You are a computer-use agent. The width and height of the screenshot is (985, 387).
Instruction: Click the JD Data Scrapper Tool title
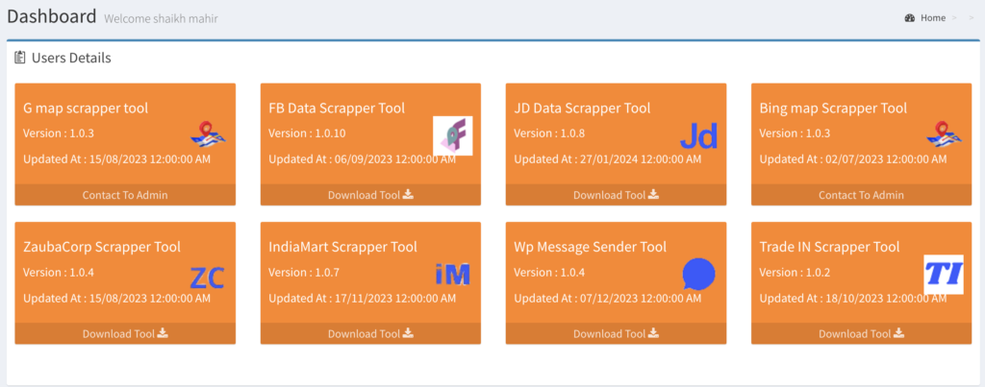point(582,108)
